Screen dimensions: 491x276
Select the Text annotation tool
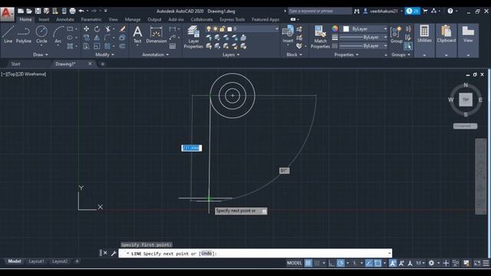coord(137,34)
